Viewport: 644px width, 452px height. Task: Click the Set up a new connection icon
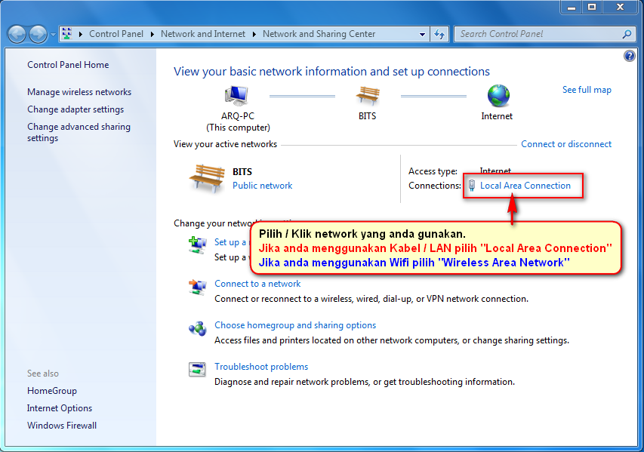197,245
